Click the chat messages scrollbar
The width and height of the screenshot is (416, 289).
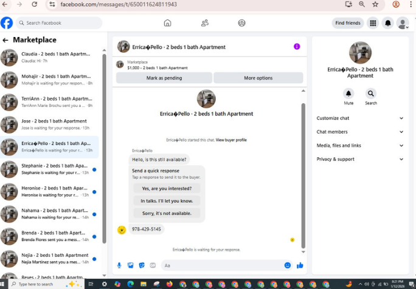[303, 175]
